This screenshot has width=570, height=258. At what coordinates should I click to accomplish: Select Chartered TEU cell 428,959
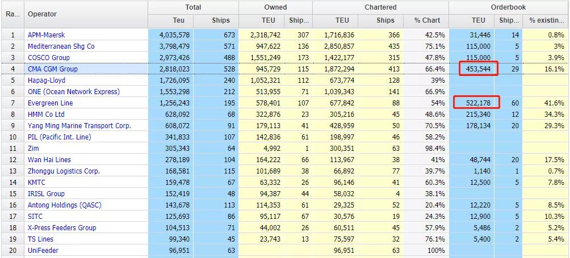coord(336,125)
